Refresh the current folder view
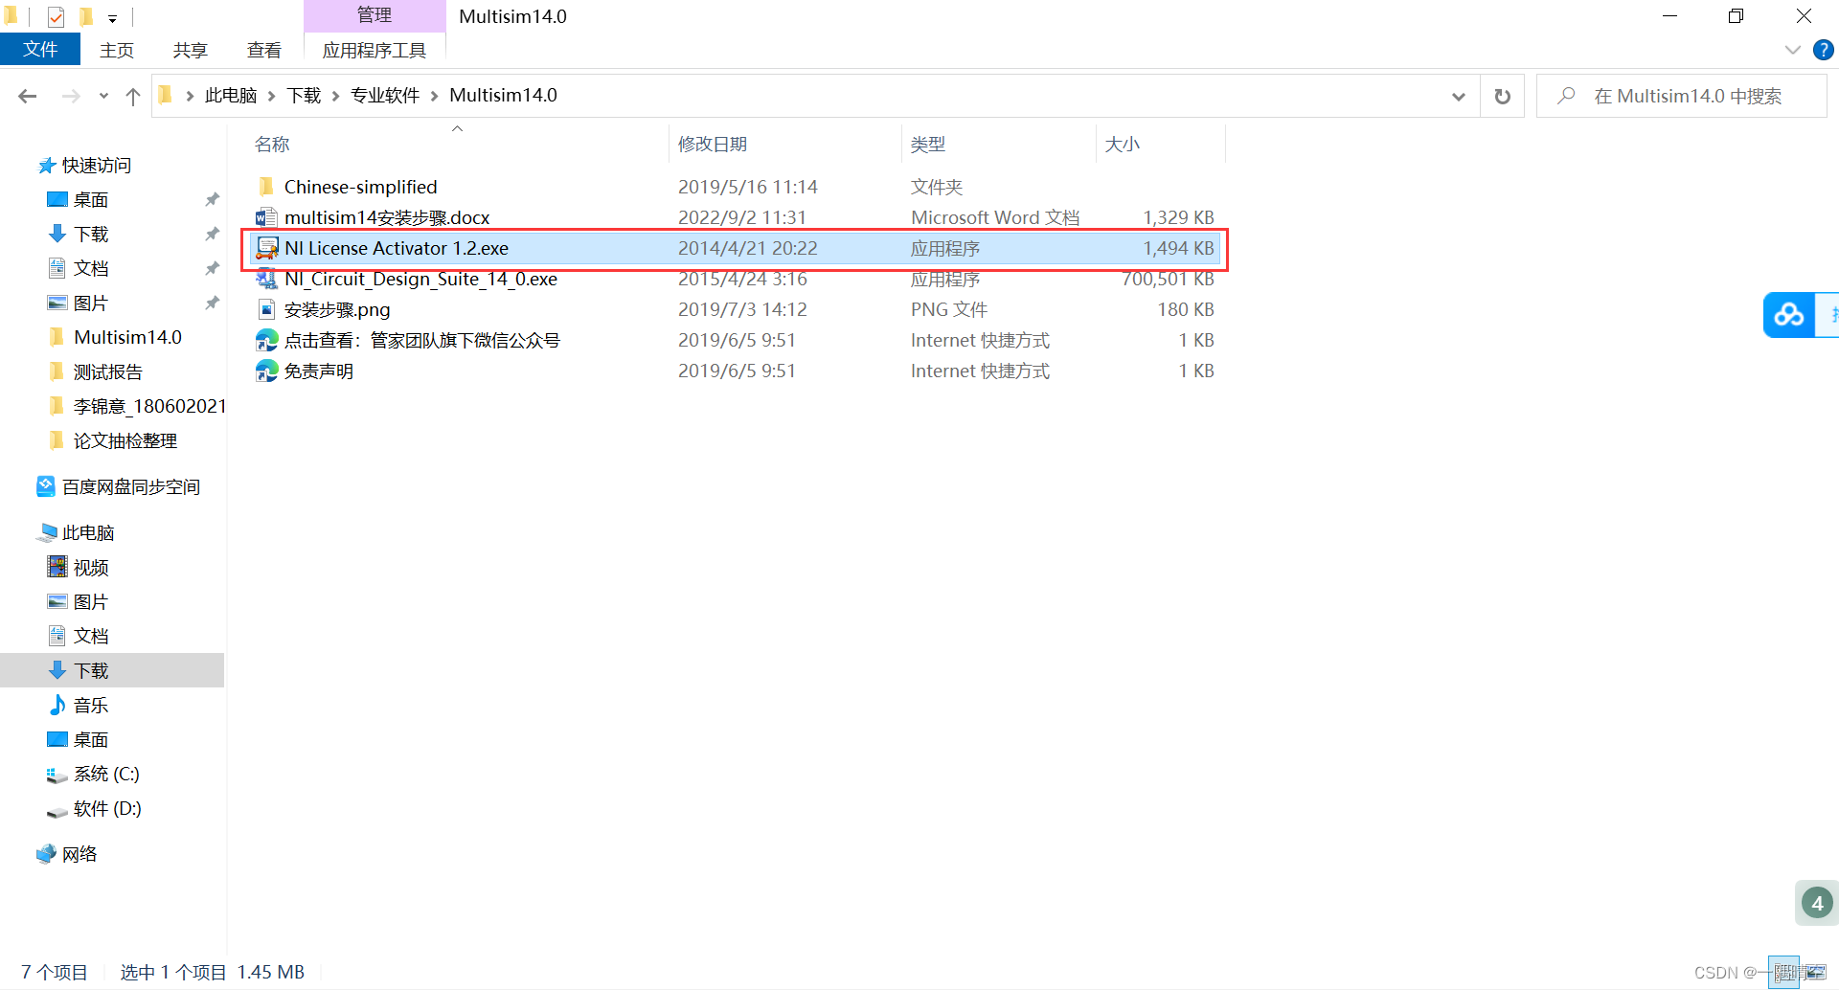The image size is (1839, 990). click(x=1502, y=96)
